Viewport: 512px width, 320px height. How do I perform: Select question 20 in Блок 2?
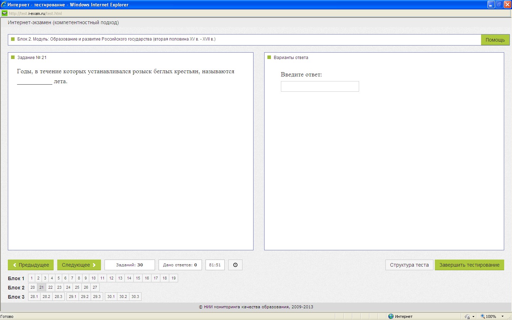click(33, 287)
